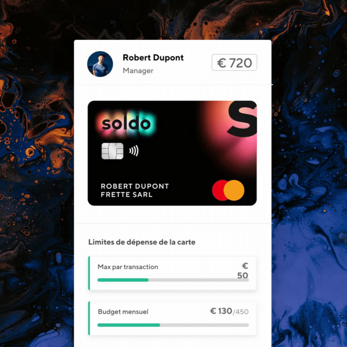
Task: Click the EMV chip on the card
Action: point(112,151)
